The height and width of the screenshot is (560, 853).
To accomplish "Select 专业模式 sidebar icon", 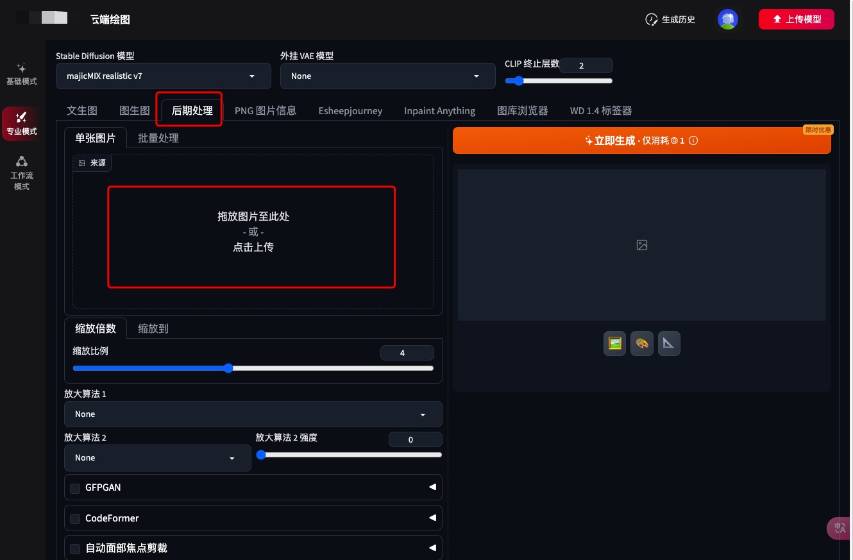I will (21, 123).
